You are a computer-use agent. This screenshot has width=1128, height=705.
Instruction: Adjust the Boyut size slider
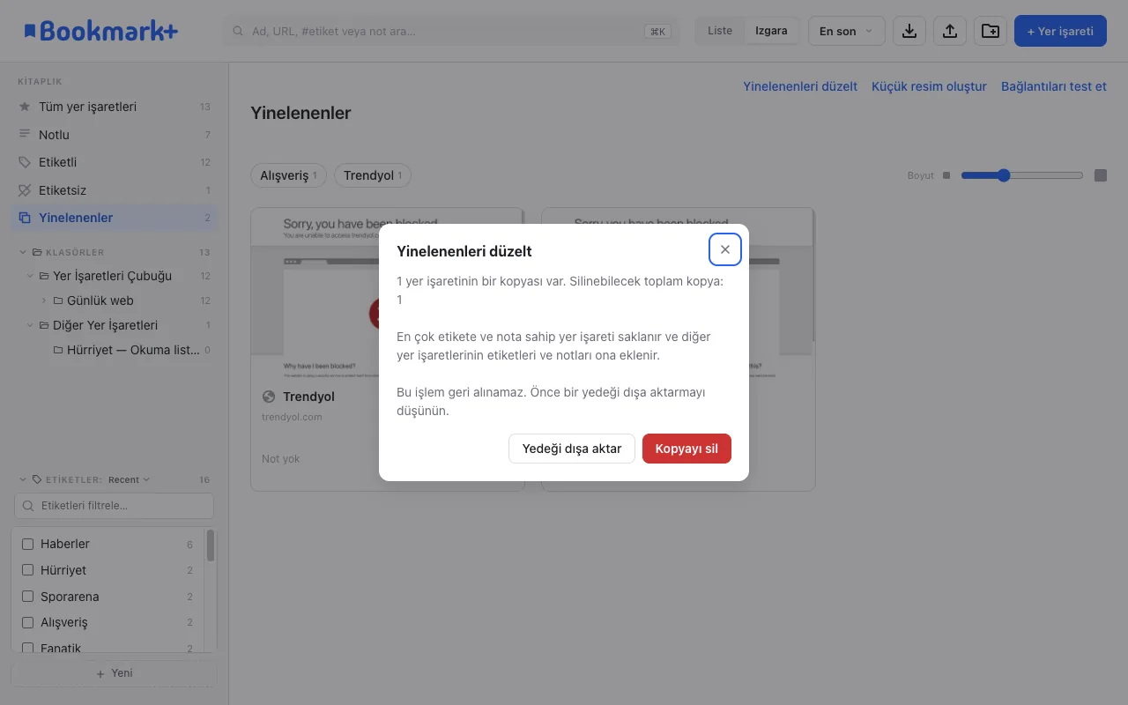1022,175
